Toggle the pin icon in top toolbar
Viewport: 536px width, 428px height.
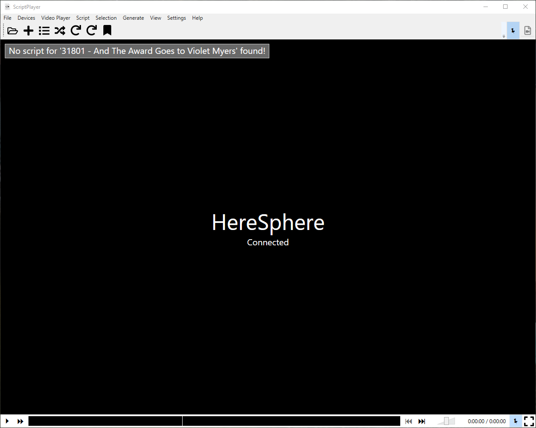pos(513,30)
